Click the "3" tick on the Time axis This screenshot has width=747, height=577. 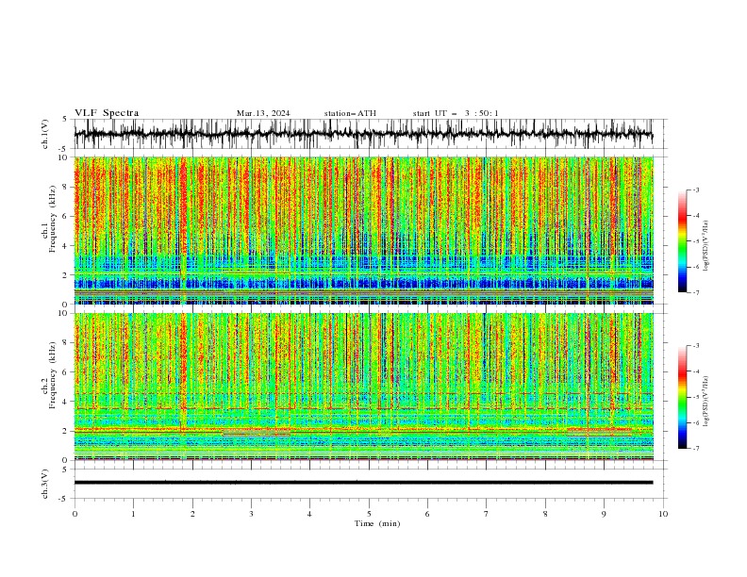point(251,514)
